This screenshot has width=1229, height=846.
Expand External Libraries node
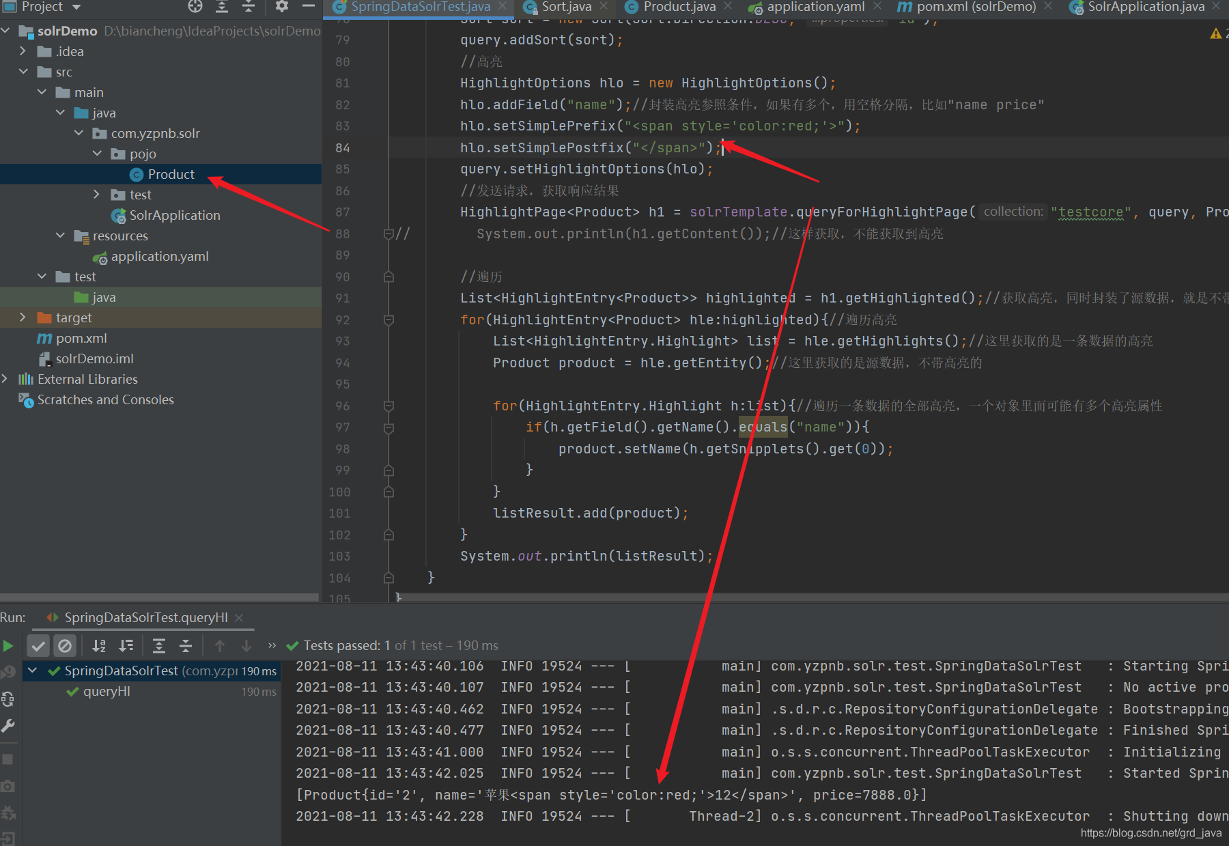[5, 379]
